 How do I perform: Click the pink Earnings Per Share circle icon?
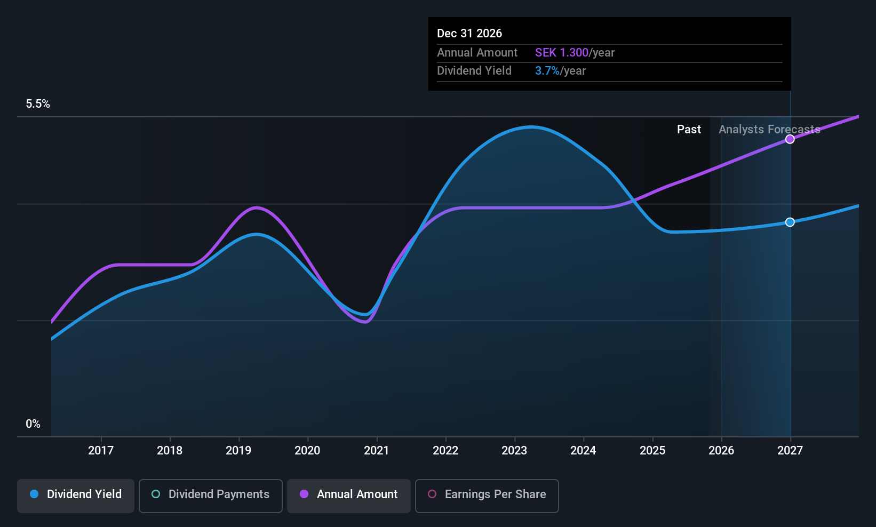pos(432,494)
